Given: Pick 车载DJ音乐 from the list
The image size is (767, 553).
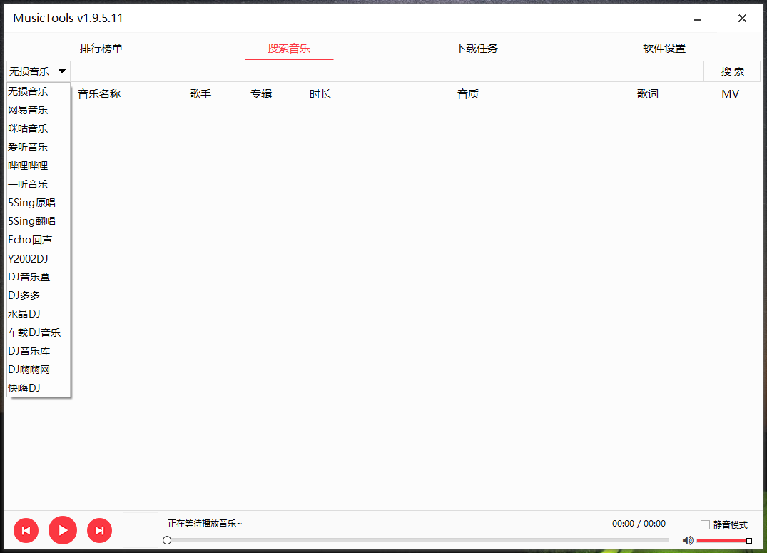Looking at the screenshot, I should 39,333.
